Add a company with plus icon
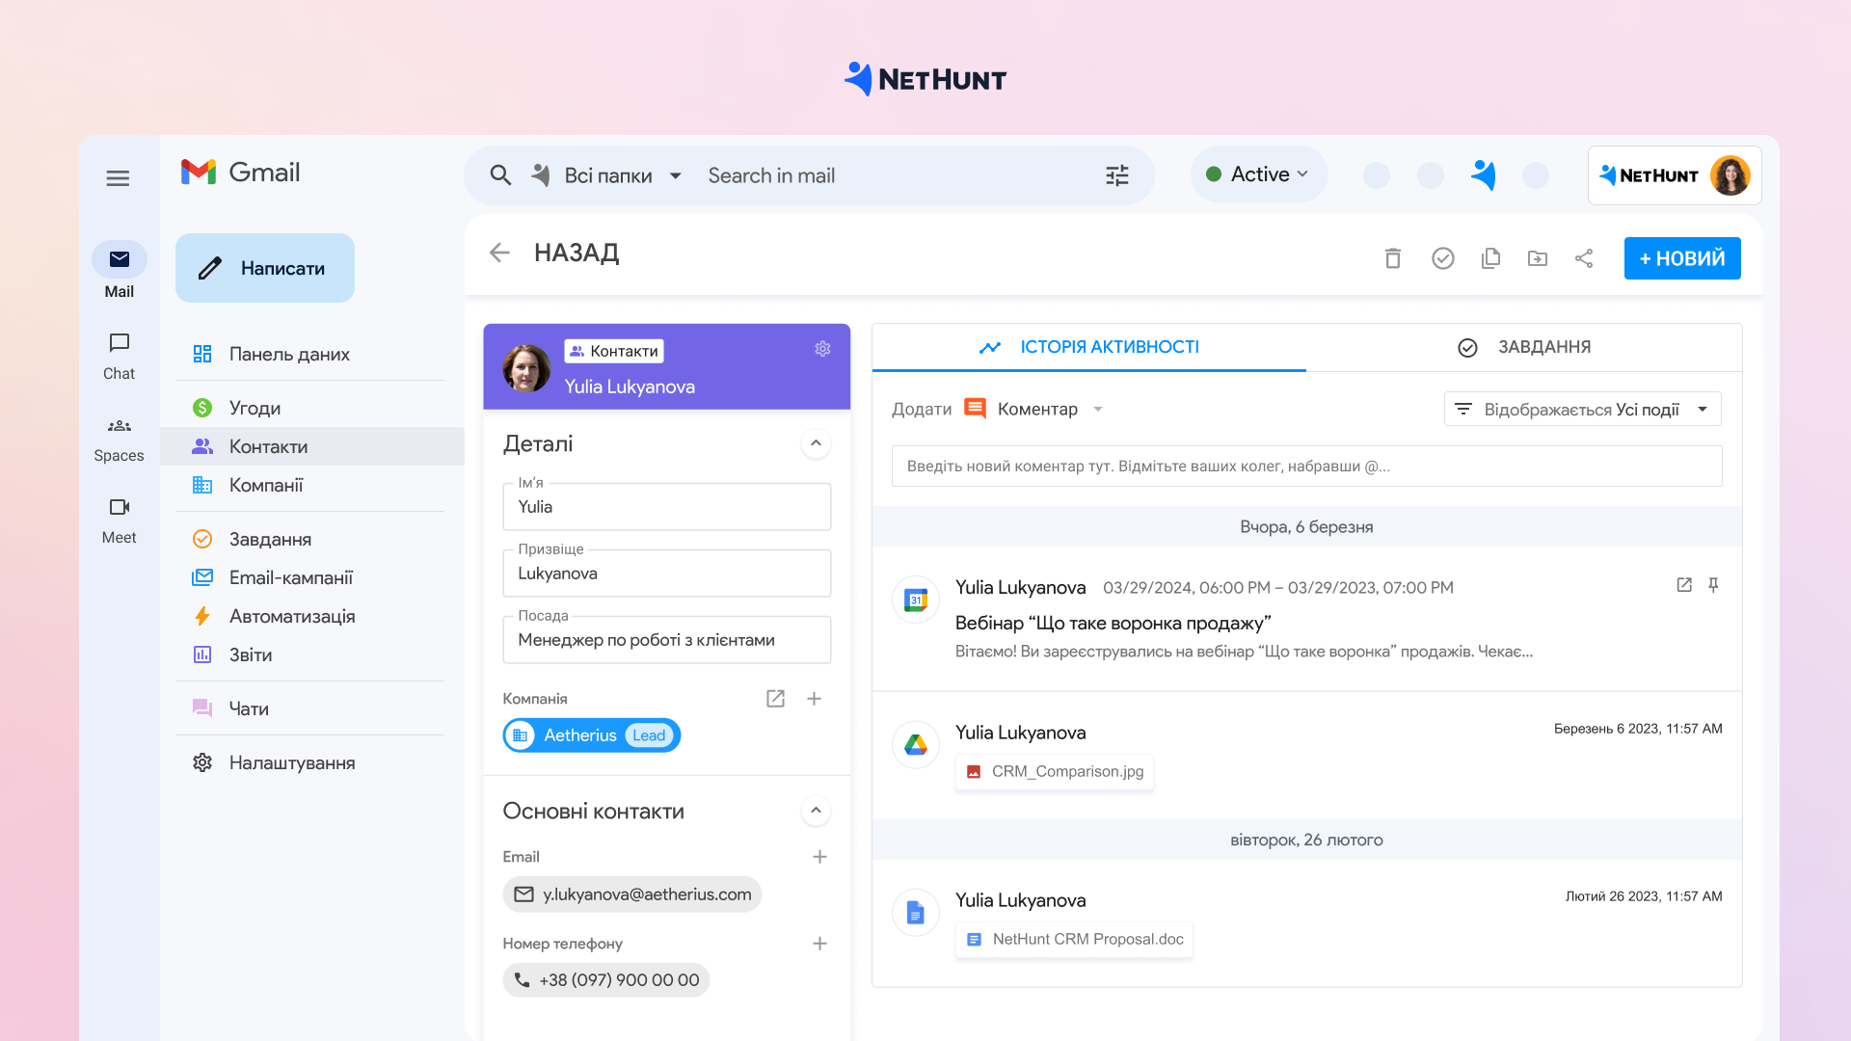 point(814,699)
